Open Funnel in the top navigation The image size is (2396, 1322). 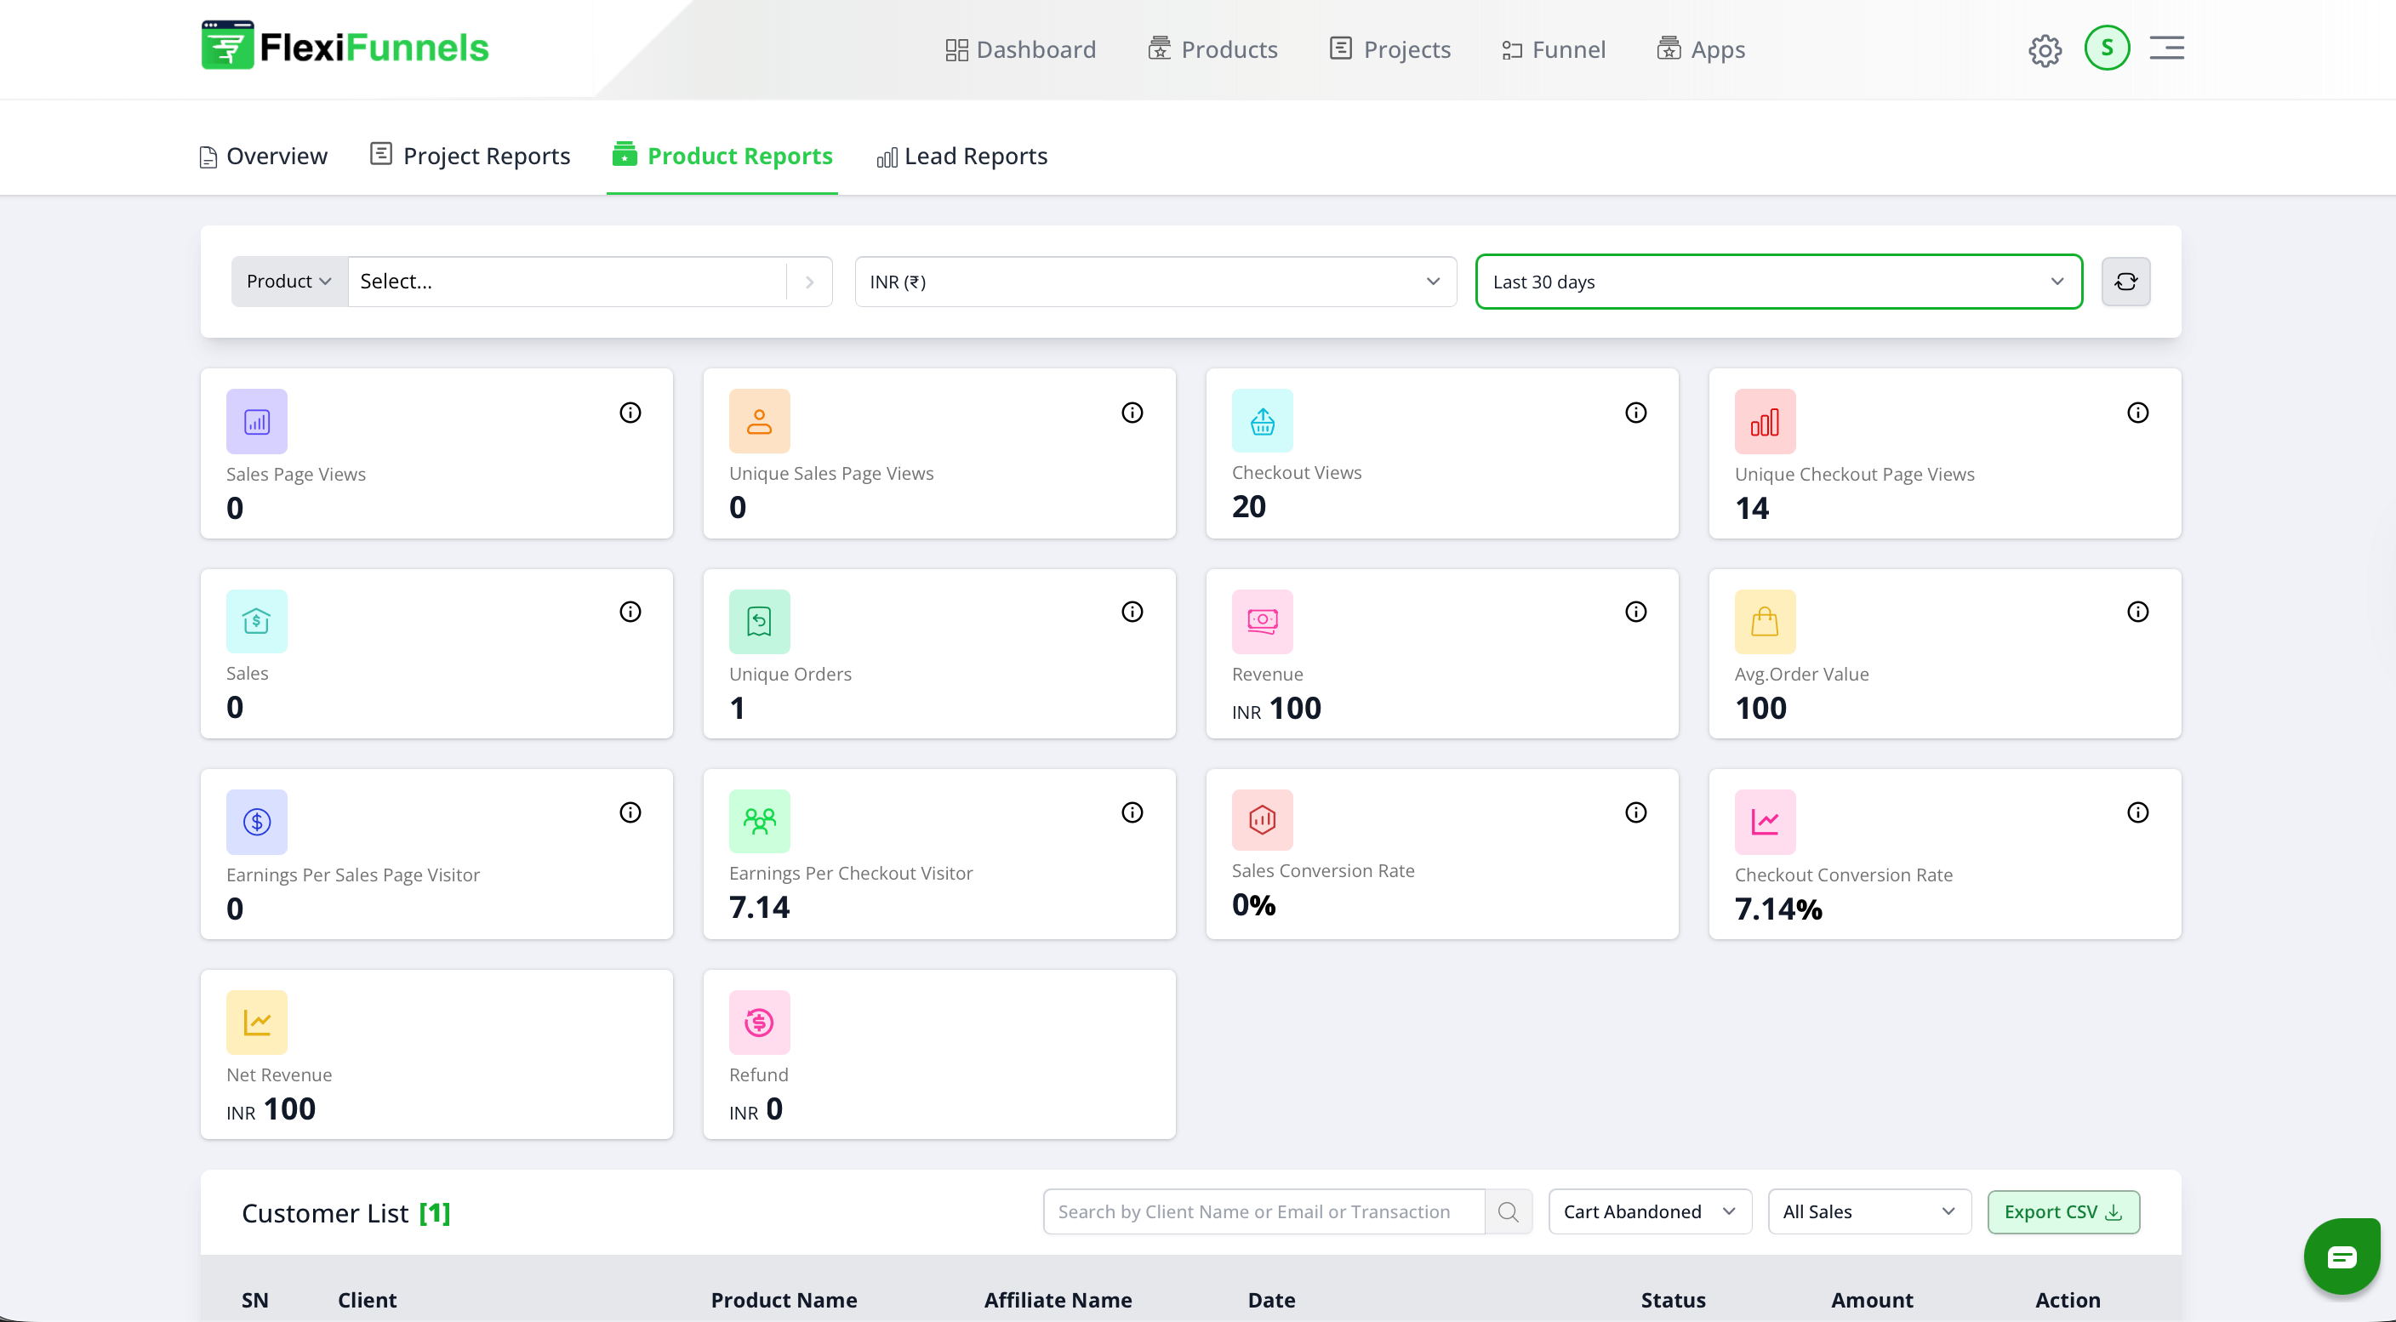[x=1554, y=49]
